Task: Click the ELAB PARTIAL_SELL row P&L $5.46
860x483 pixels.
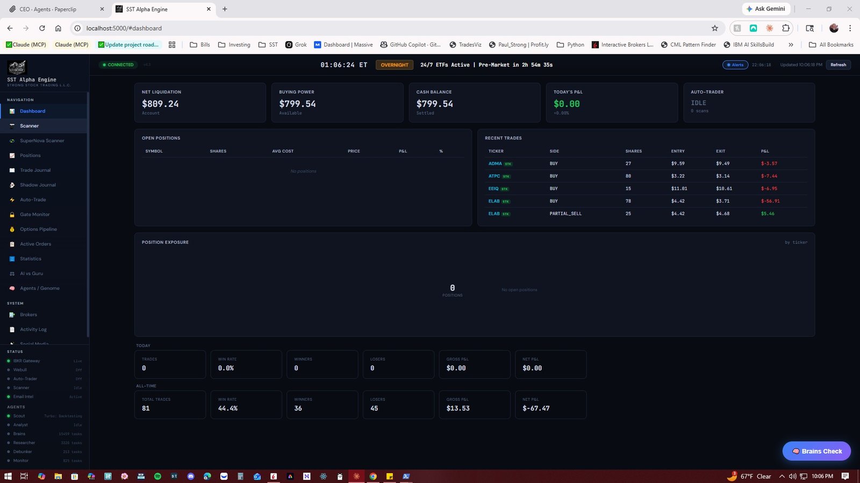Action: coord(768,214)
